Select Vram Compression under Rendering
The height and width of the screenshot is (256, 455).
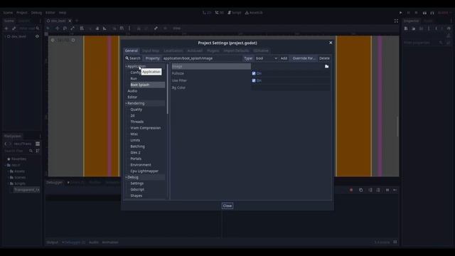click(x=145, y=128)
